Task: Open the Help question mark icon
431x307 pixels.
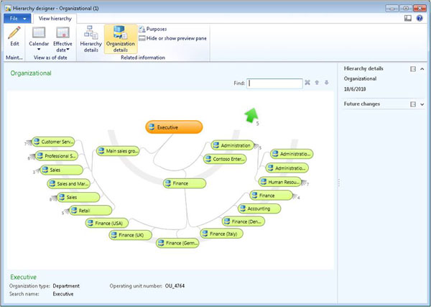Action: 420,17
